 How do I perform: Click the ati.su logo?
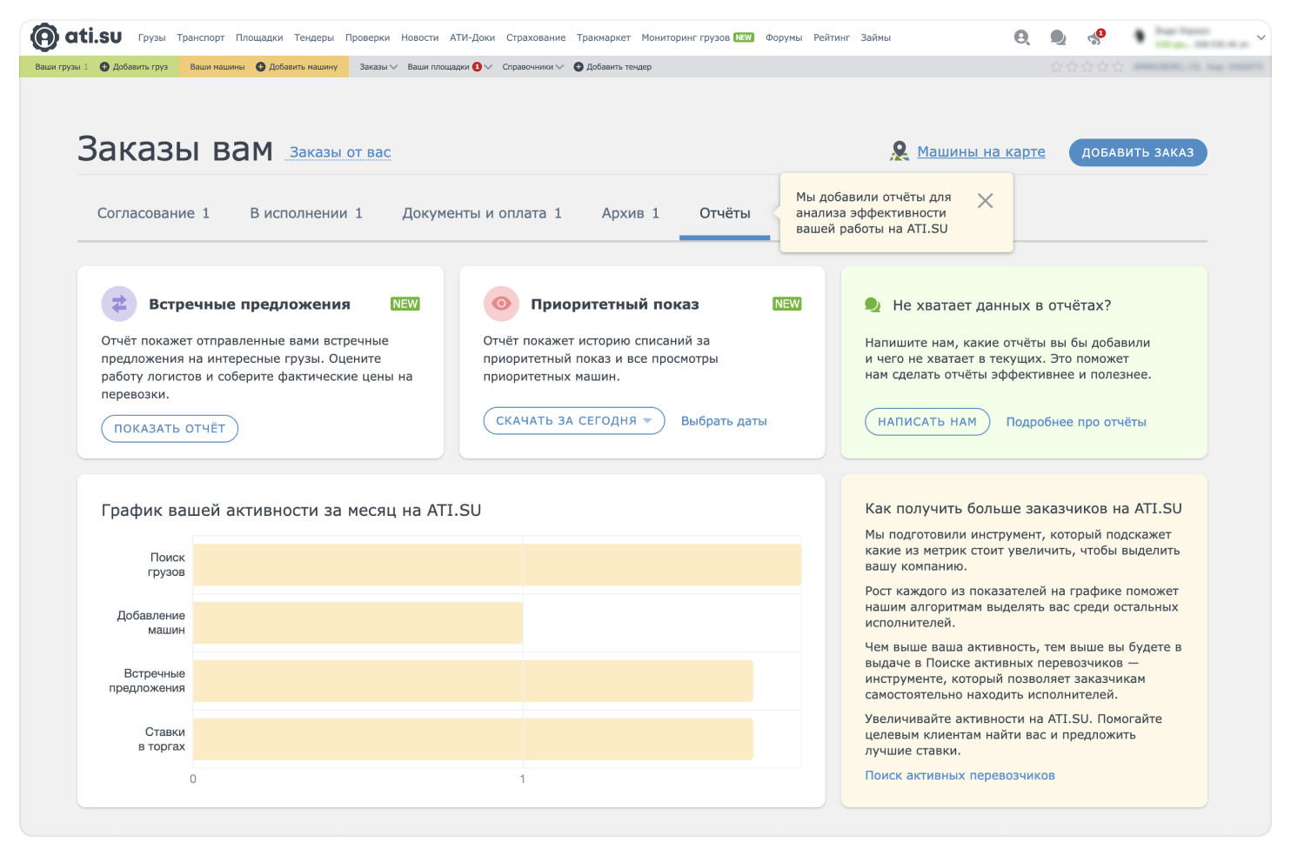coord(77,37)
